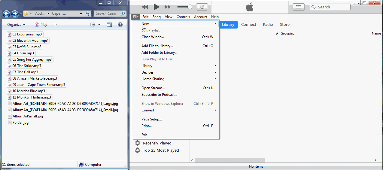Screen dimensions: 383x170
Task: Click the Folder.jpg image icon
Action: [x=10, y=123]
